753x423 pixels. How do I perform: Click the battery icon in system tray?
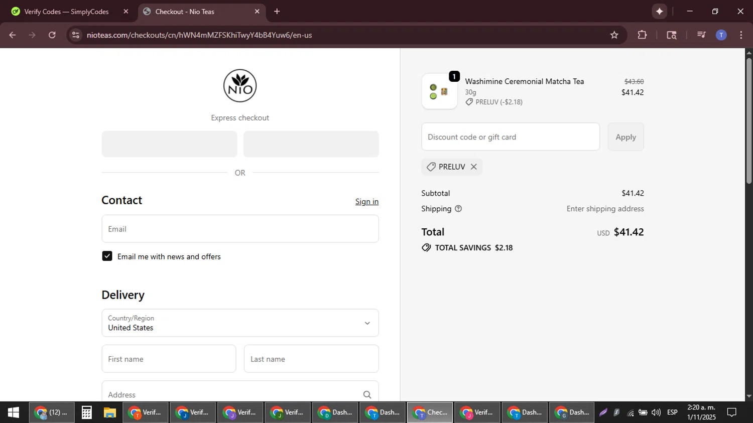click(x=643, y=412)
